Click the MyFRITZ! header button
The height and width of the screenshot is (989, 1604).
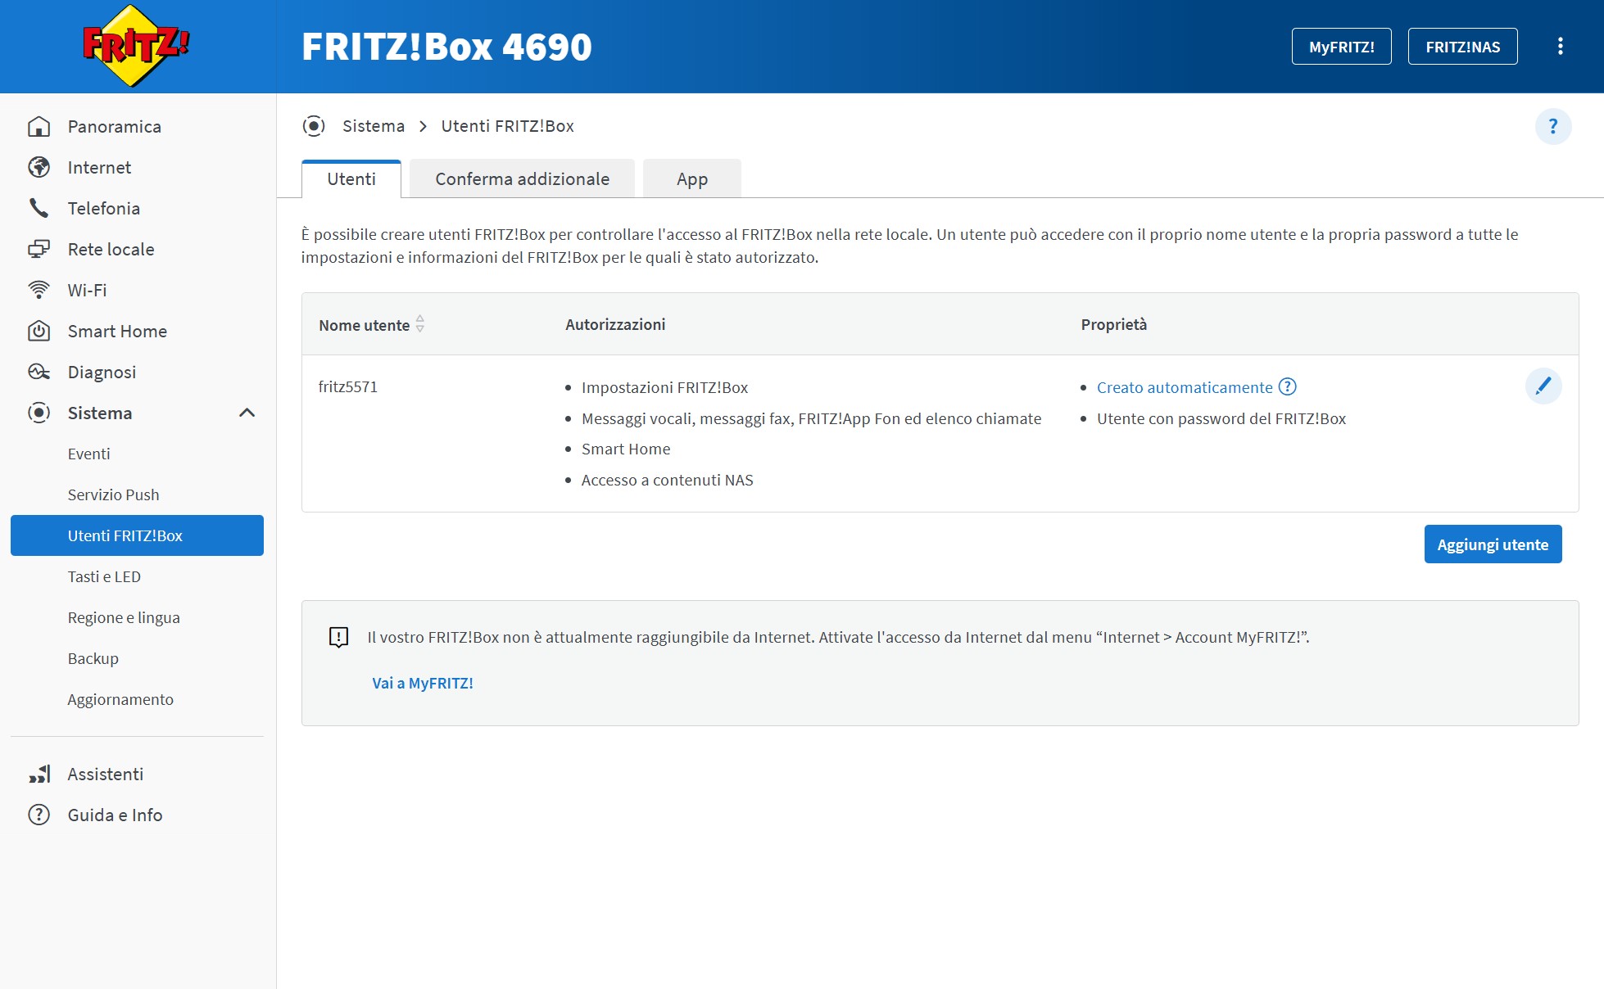coord(1341,47)
